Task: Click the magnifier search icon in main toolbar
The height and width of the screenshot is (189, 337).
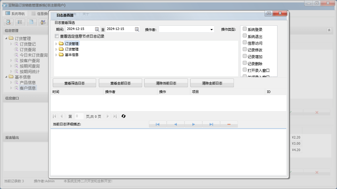Action: pos(9,22)
